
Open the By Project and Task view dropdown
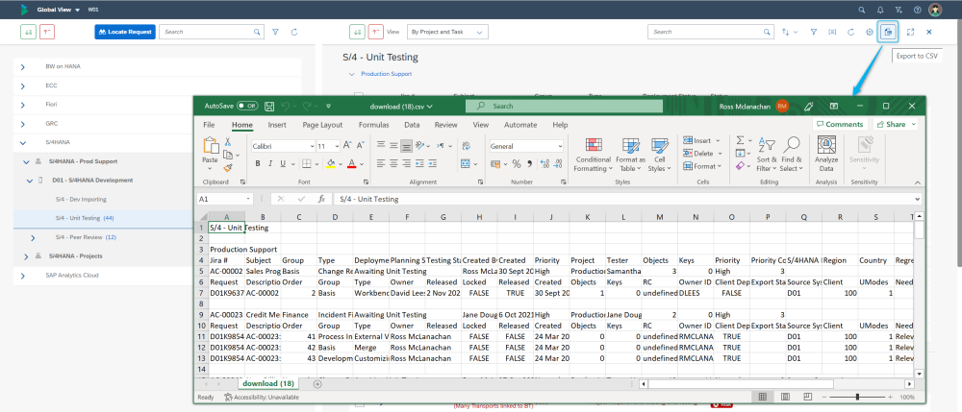pyautogui.click(x=446, y=32)
